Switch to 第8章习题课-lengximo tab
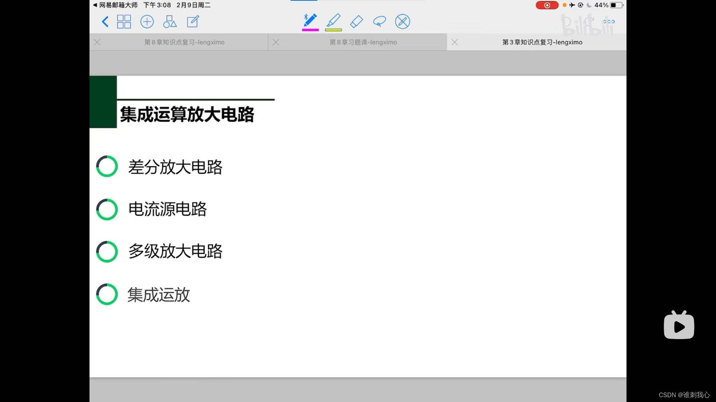Screen dimensions: 716x402 [x=363, y=42]
